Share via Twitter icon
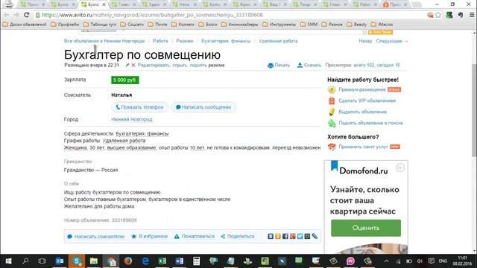This screenshot has width=477, height=268. pyautogui.click(x=300, y=236)
